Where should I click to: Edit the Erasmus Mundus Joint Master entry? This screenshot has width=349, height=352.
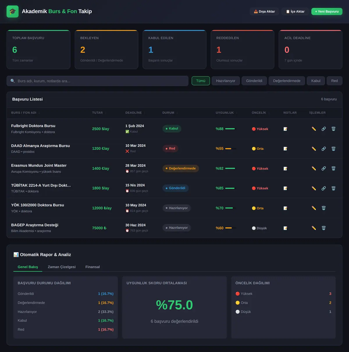click(x=314, y=168)
